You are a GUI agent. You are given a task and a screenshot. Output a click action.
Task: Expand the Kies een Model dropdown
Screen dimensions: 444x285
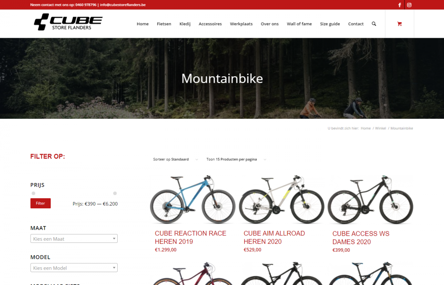point(74,268)
